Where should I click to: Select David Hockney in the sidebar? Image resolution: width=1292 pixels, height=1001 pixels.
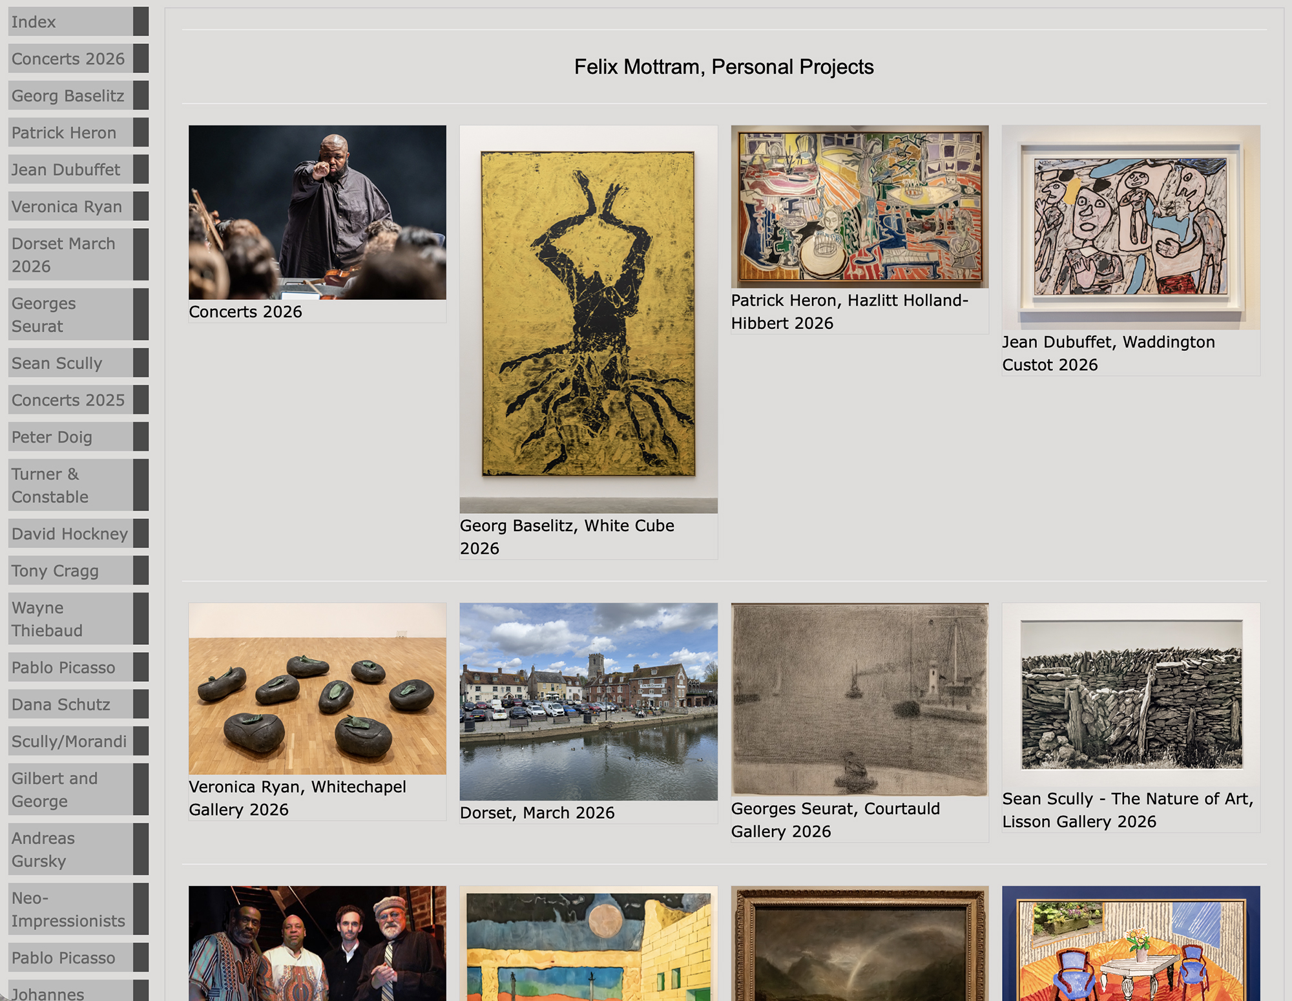(78, 534)
